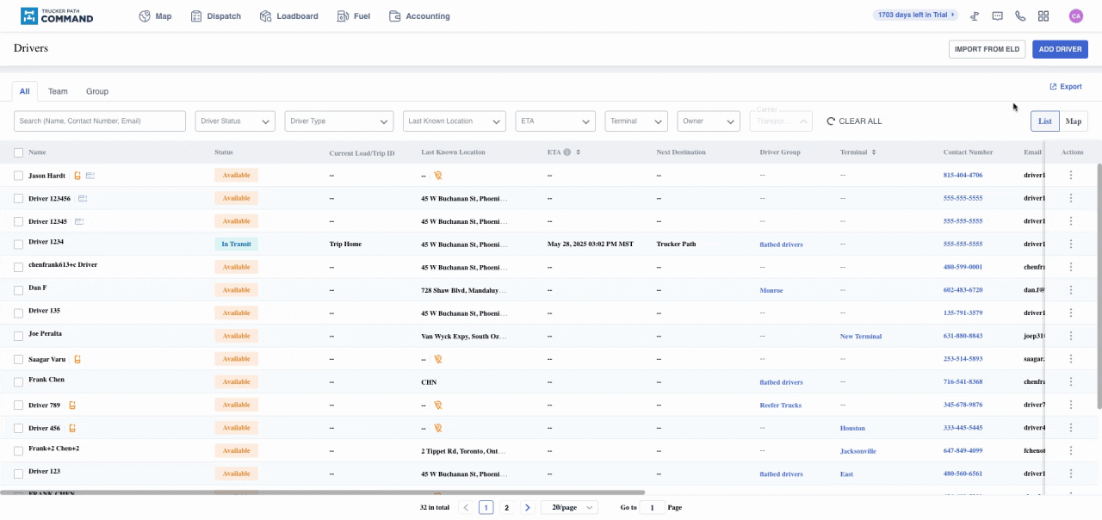Open actions menu for Jason Hardt
This screenshot has height=520, width=1102.
[x=1071, y=175]
